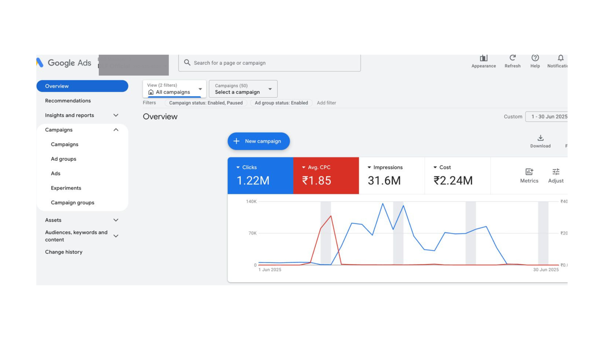
Task: Go to Ad groups in sidebar
Action: click(64, 159)
